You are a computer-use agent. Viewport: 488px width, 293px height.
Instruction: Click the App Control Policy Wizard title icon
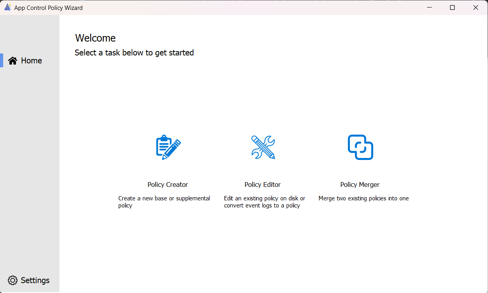pos(7,8)
